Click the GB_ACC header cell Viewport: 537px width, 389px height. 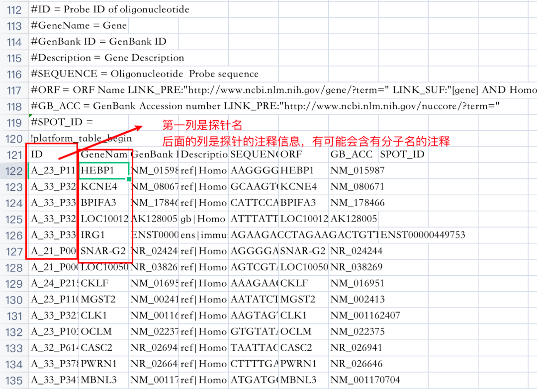pyautogui.click(x=353, y=155)
